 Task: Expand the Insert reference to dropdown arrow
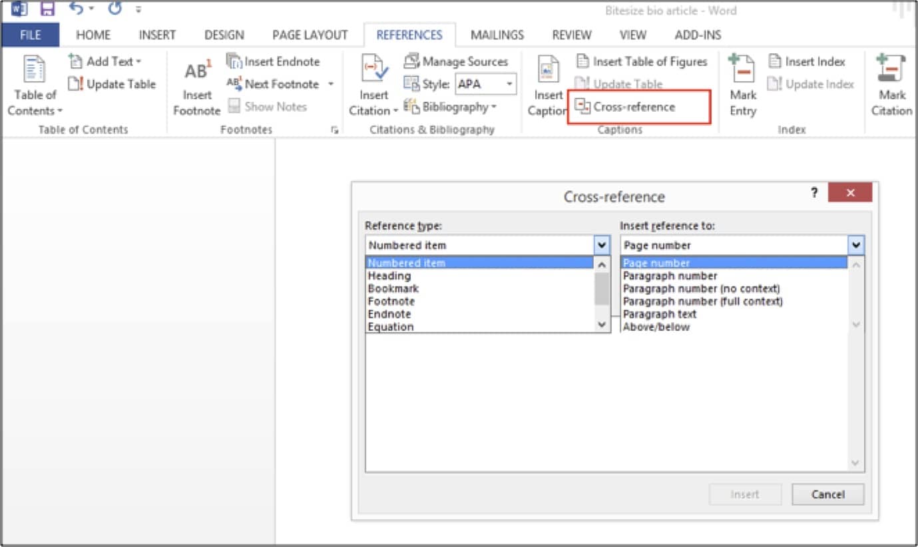click(856, 246)
